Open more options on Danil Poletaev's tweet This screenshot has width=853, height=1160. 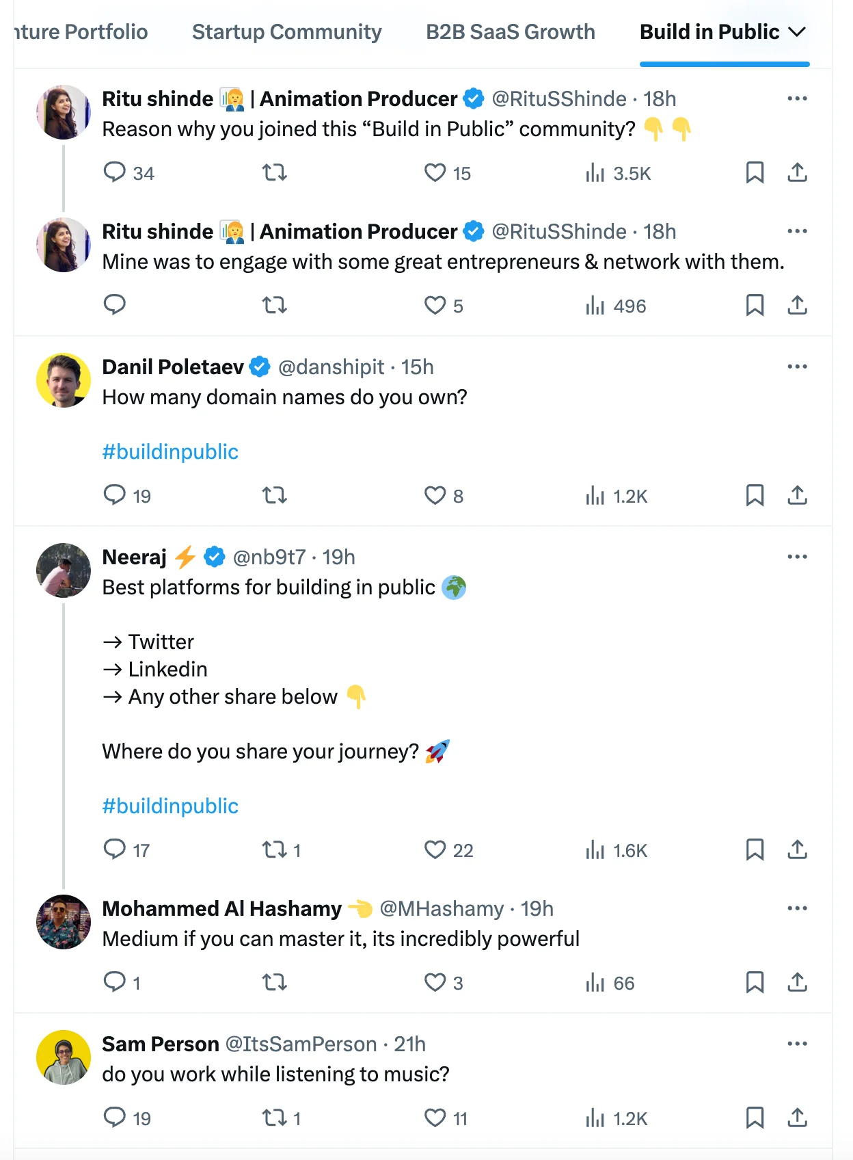pyautogui.click(x=797, y=367)
